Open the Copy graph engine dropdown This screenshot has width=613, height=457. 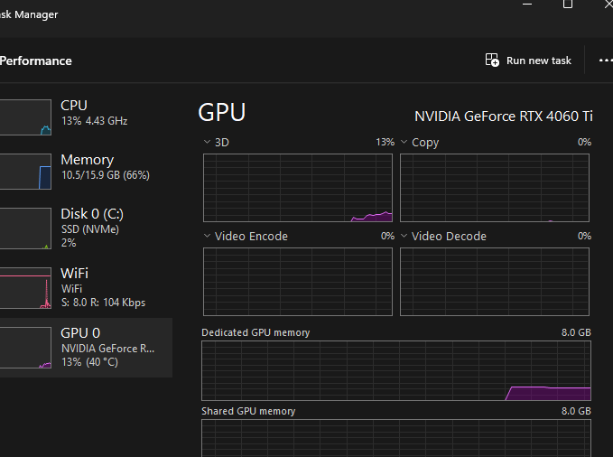coord(405,142)
